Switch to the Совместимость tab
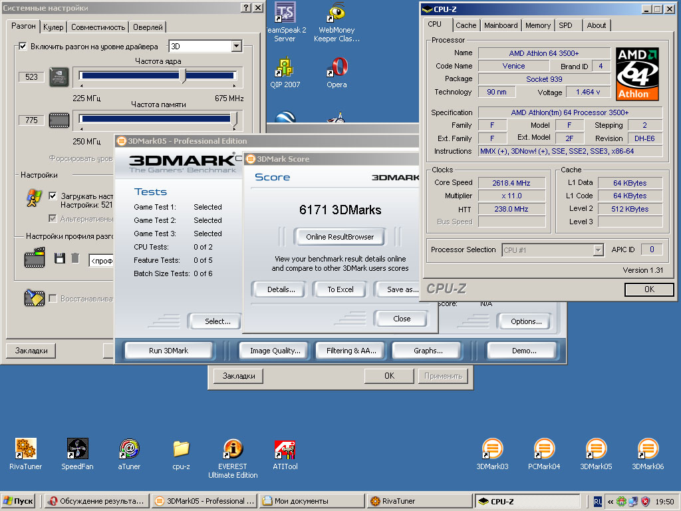Screen dimensions: 681x511 (98, 27)
